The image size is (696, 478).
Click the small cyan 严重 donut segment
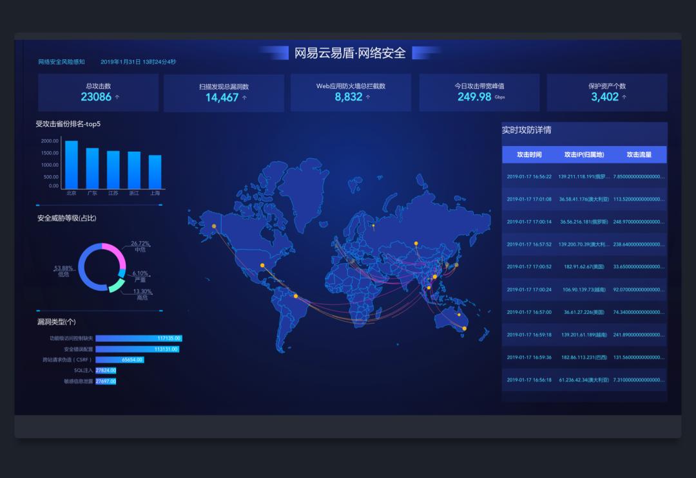[x=122, y=273]
